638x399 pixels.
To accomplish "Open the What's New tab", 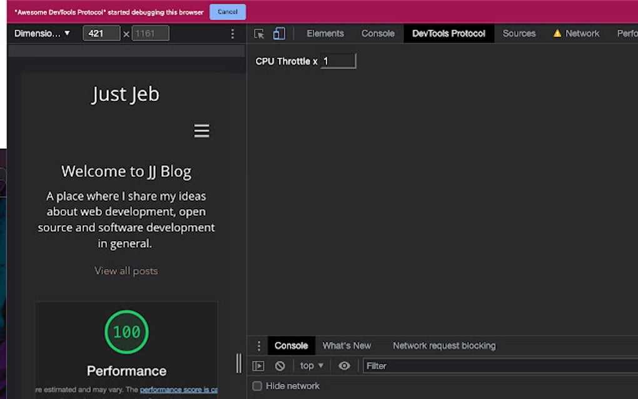I will (x=347, y=345).
